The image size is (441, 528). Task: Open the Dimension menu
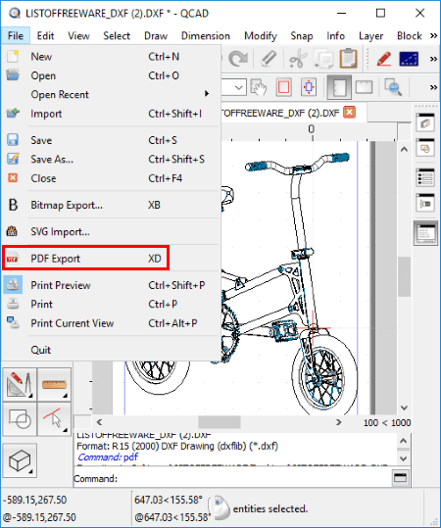(206, 35)
